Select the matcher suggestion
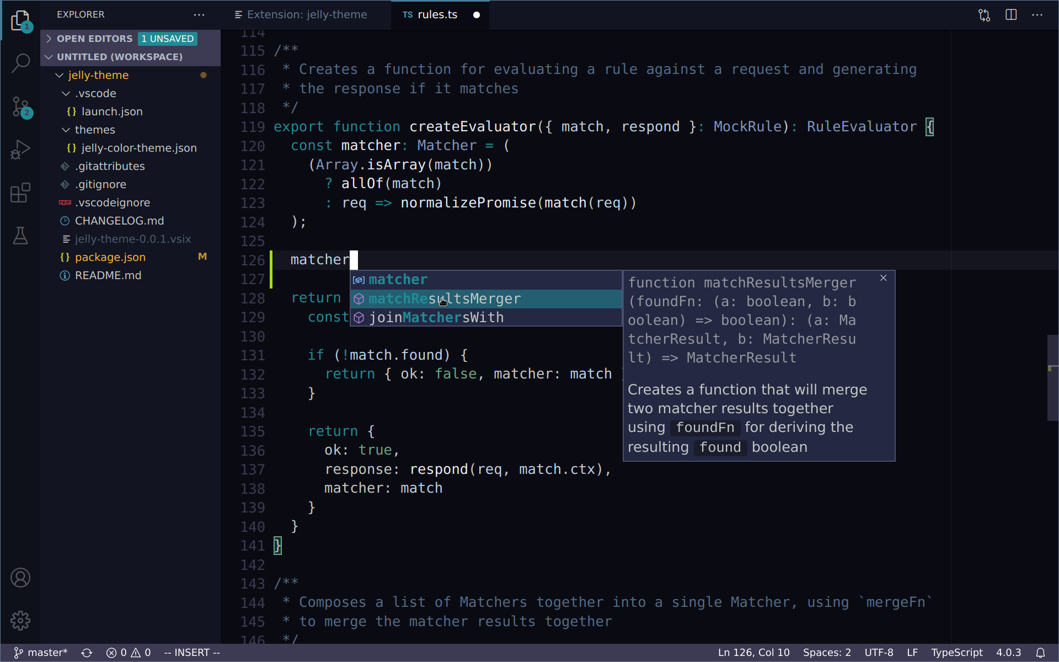1059x662 pixels. 486,280
